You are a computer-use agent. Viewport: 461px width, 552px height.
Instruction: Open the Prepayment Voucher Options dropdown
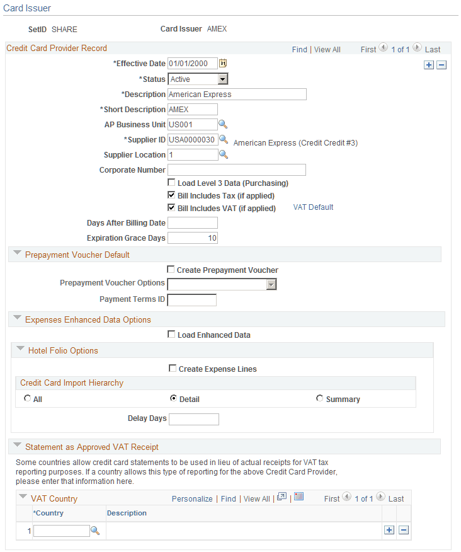tap(271, 284)
